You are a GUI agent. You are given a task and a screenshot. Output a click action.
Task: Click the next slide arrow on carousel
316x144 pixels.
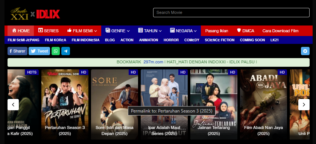(304, 105)
